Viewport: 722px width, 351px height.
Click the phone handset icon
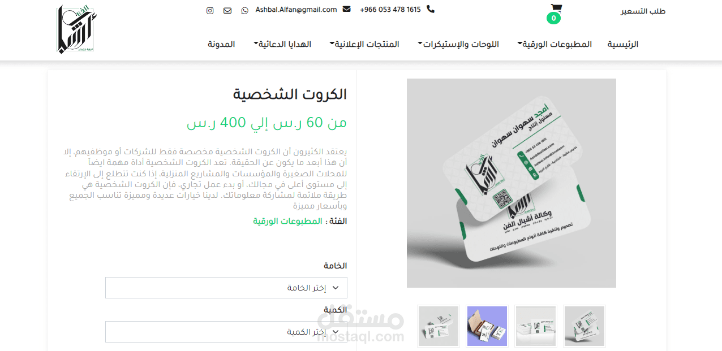[431, 9]
